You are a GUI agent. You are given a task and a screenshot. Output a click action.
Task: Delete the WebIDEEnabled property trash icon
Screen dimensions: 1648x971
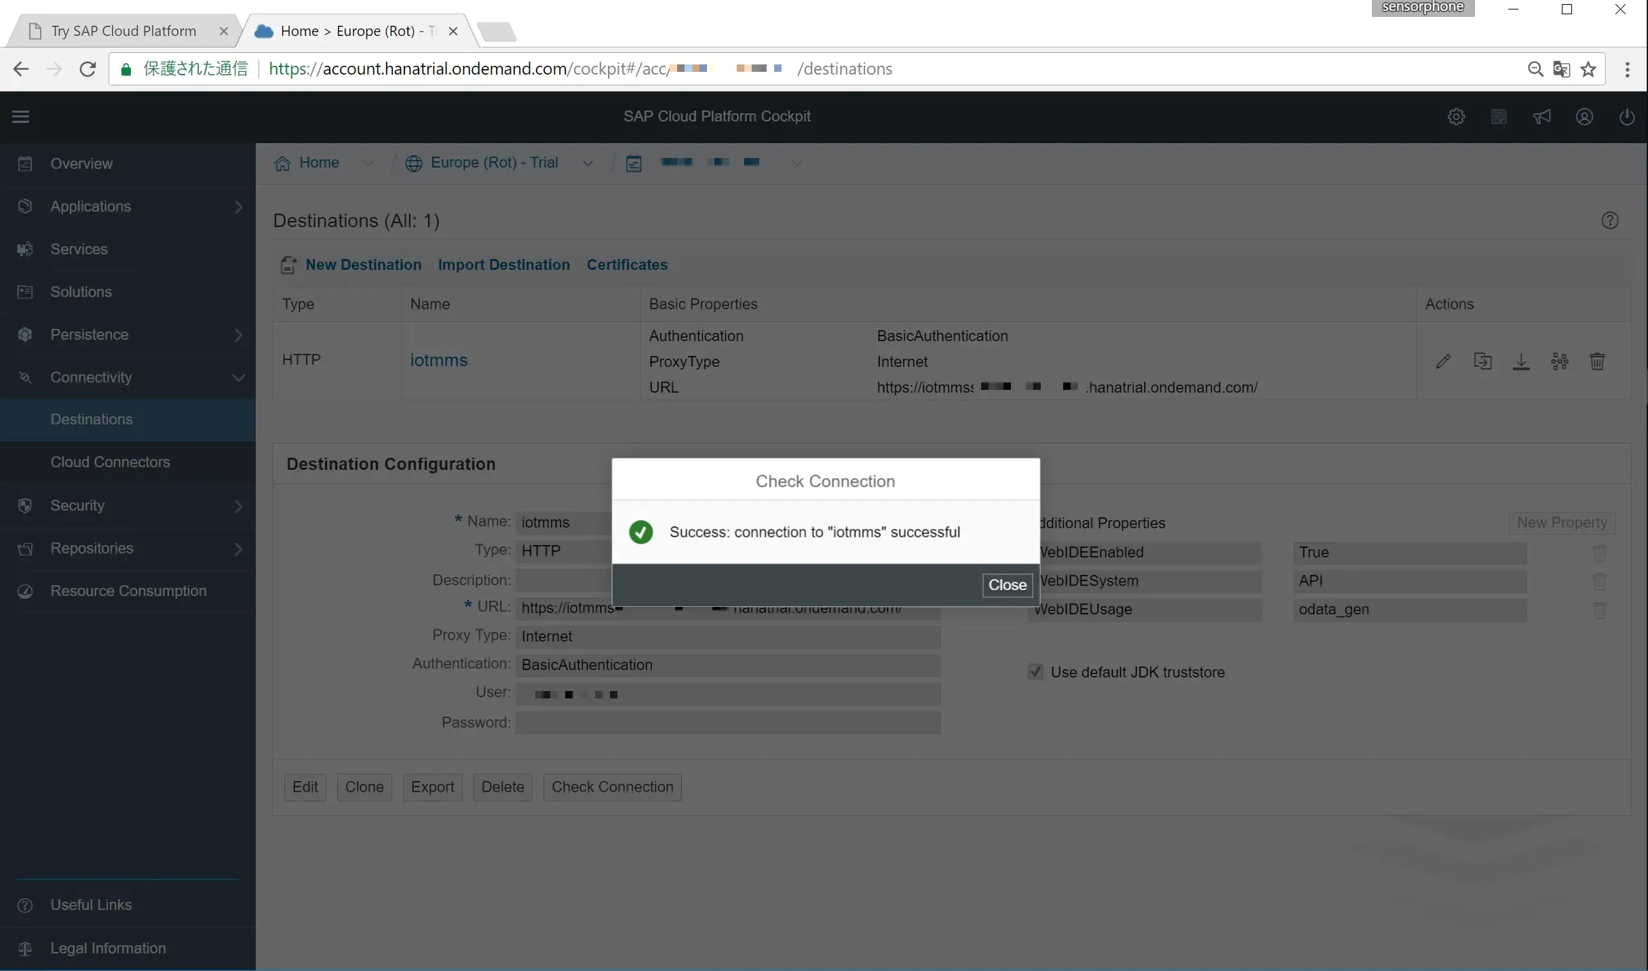coord(1599,553)
